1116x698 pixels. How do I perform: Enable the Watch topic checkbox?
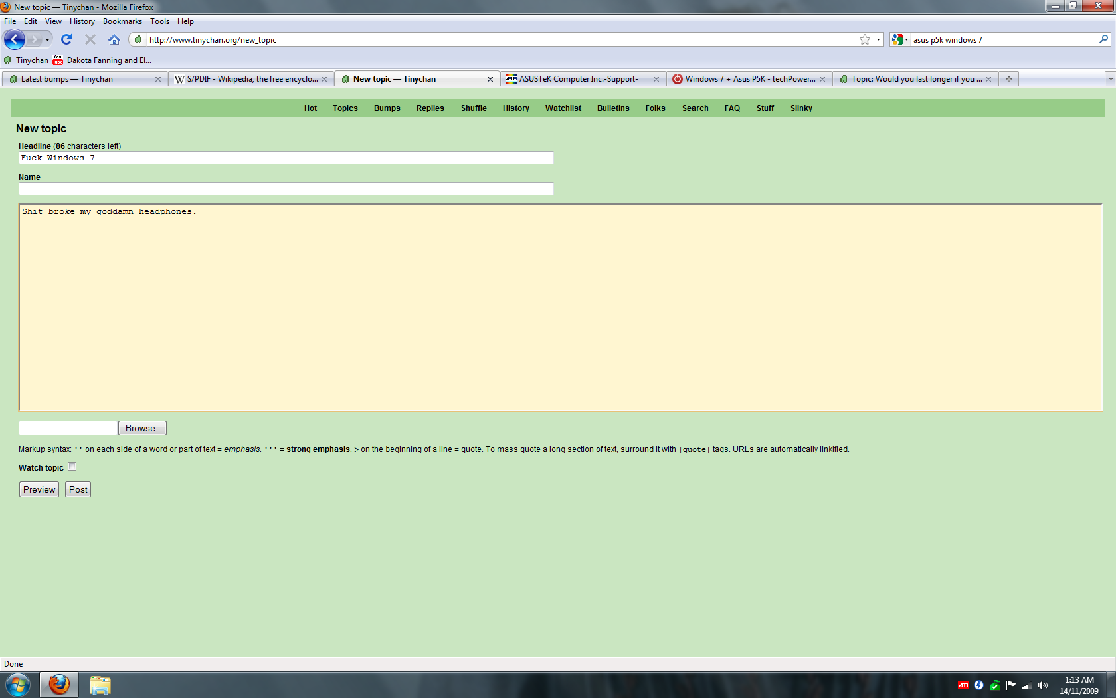click(x=72, y=467)
